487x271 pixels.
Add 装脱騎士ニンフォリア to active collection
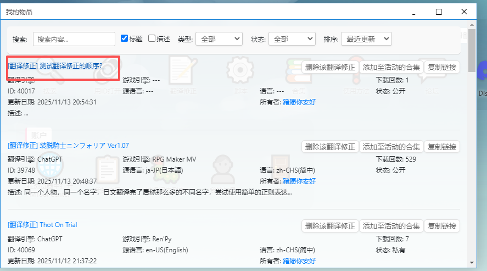(391, 147)
